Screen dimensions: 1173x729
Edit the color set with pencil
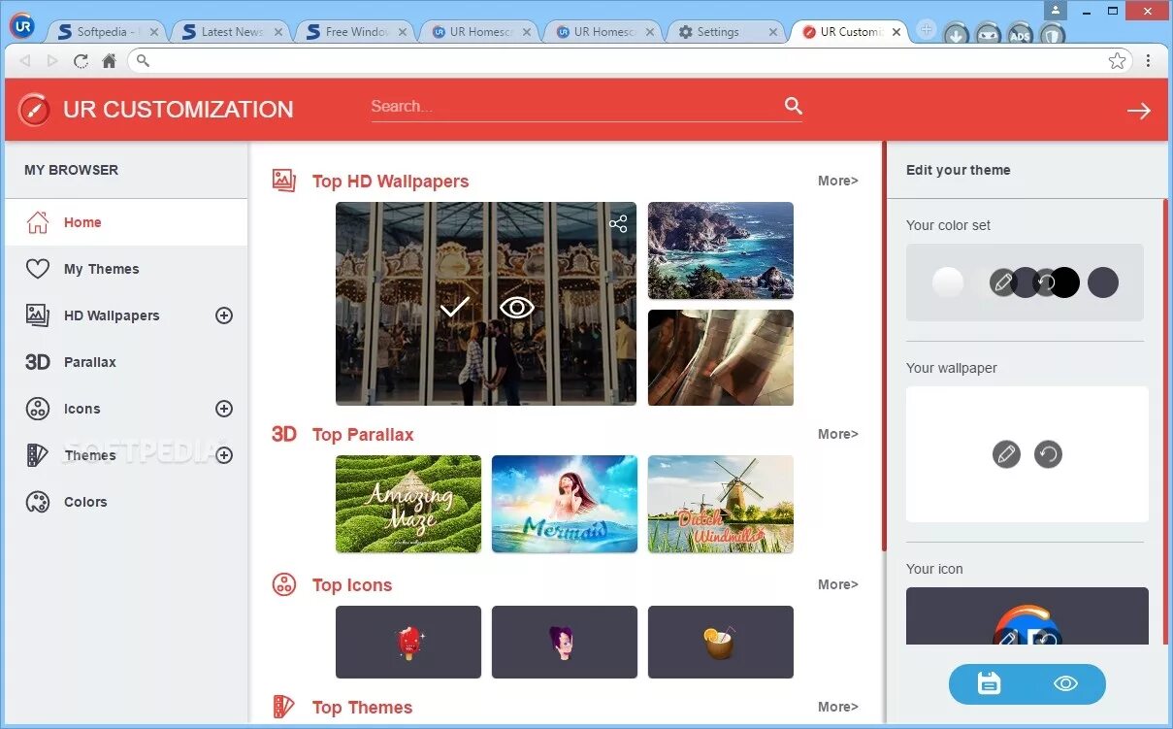(x=1003, y=282)
